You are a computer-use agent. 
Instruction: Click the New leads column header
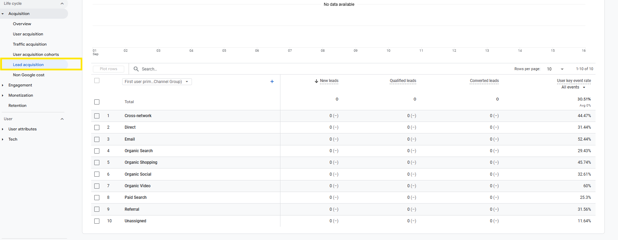[329, 81]
